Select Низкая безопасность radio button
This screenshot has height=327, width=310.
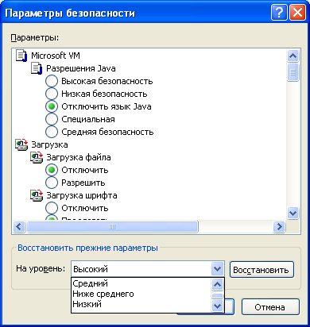coord(52,94)
